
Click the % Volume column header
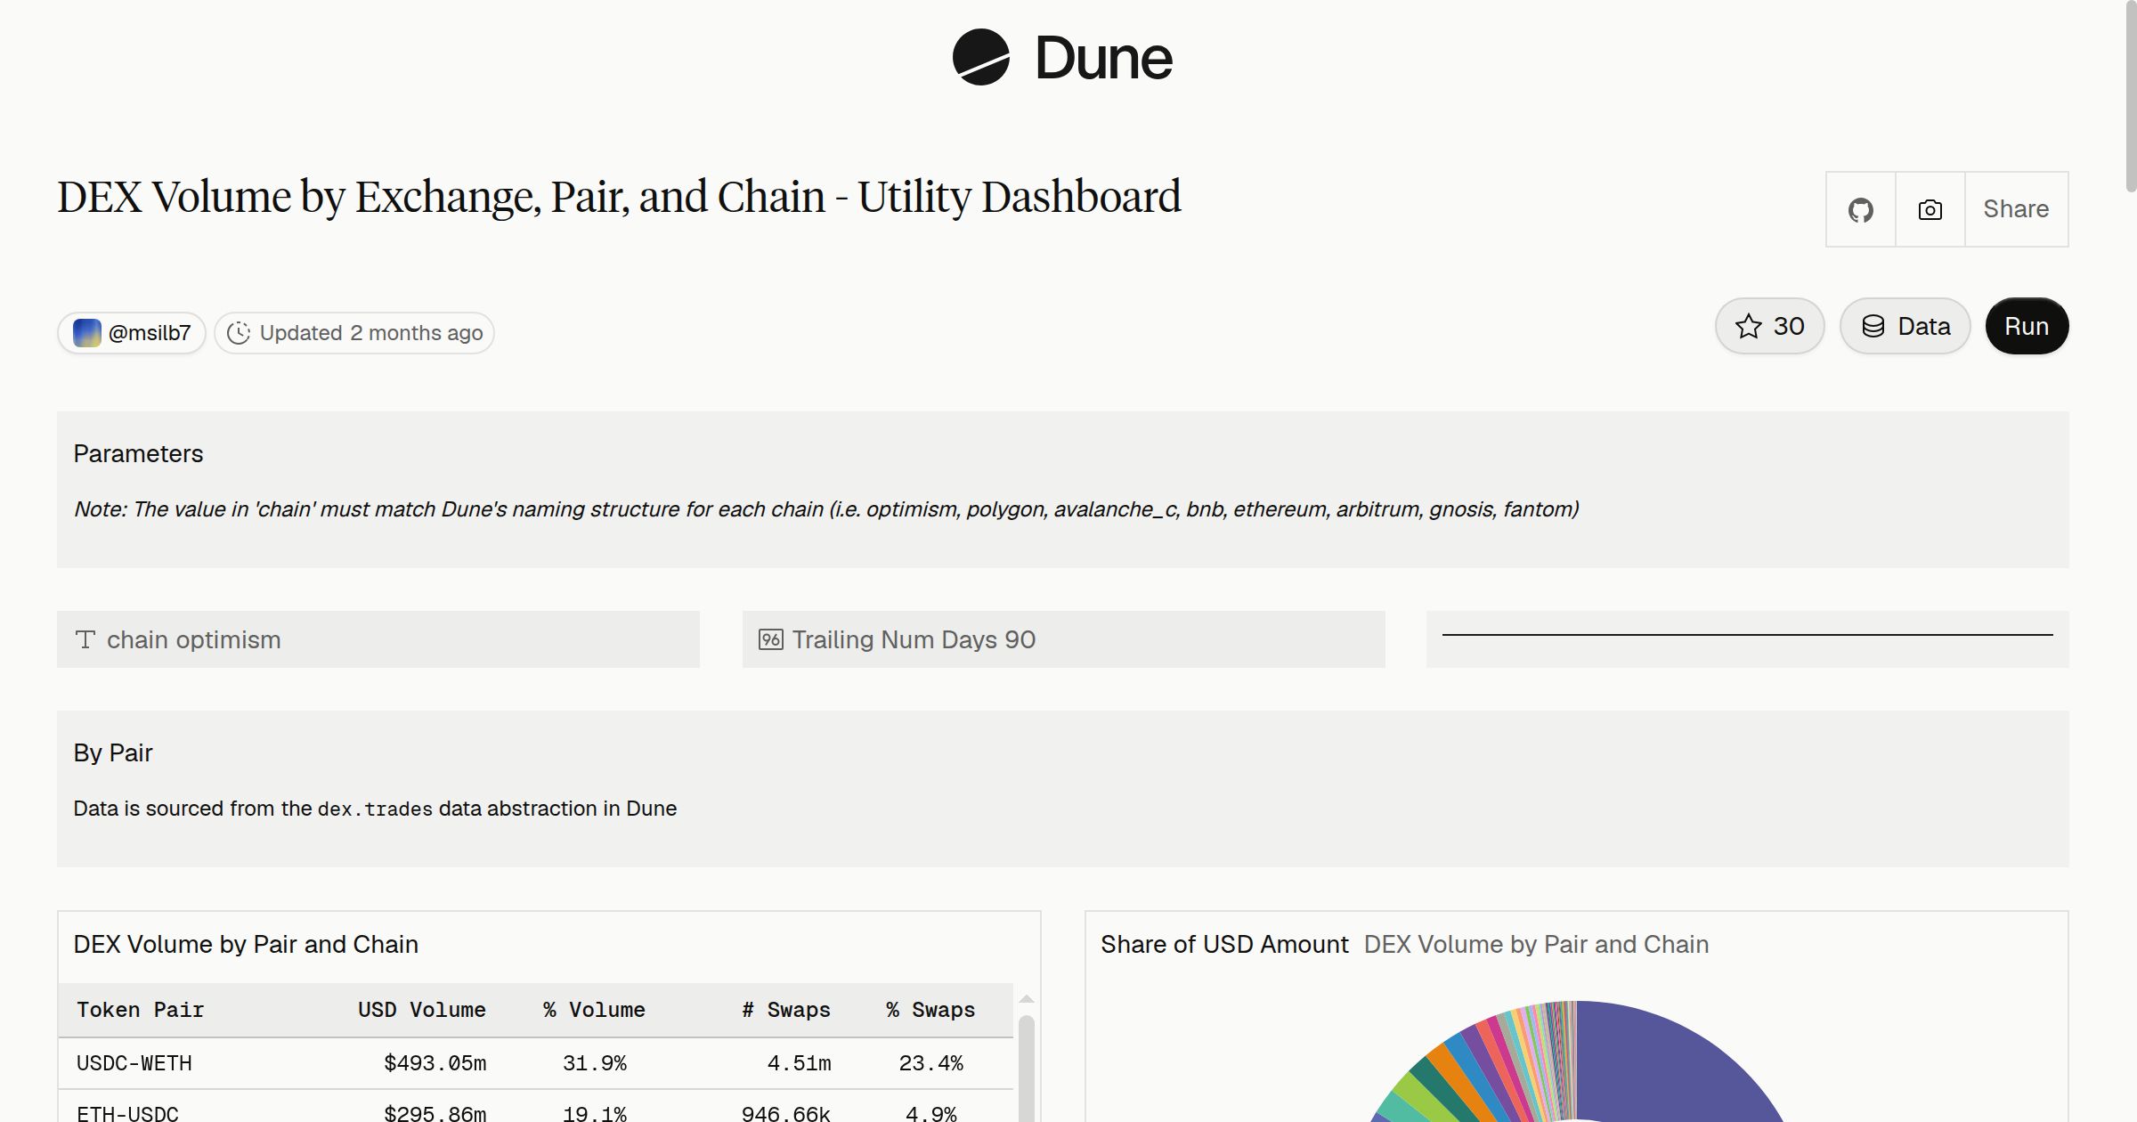(595, 1010)
